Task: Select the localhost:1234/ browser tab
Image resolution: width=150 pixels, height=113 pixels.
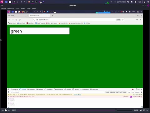Action: click(x=40, y=16)
